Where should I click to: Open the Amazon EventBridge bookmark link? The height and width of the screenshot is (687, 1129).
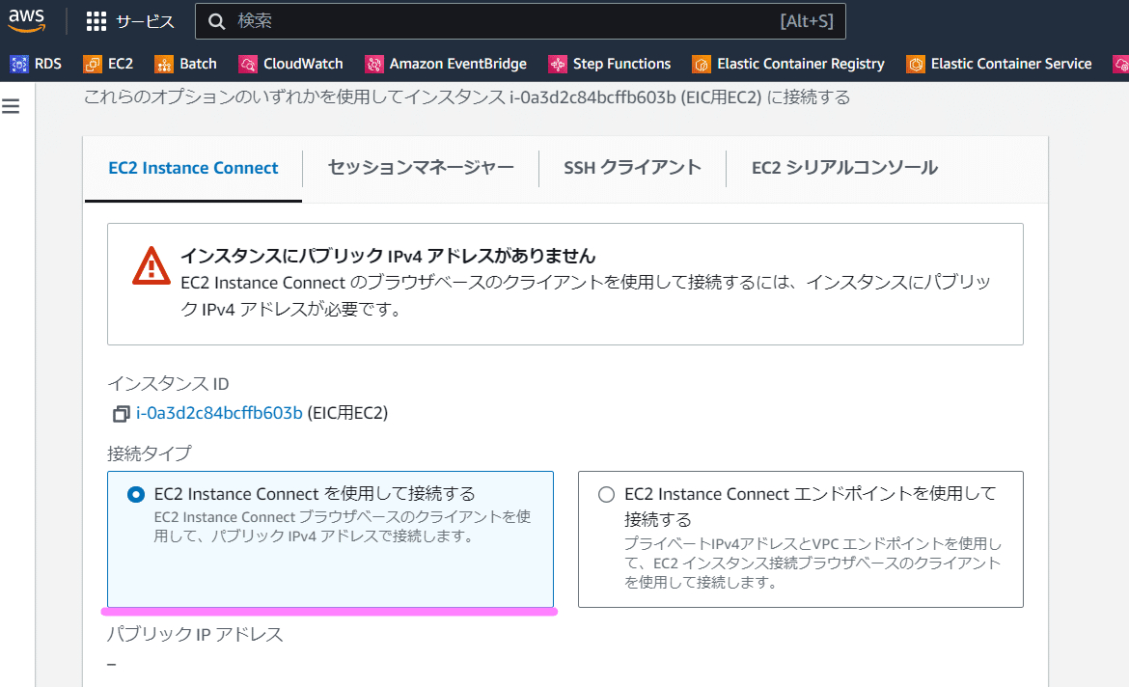(x=458, y=64)
